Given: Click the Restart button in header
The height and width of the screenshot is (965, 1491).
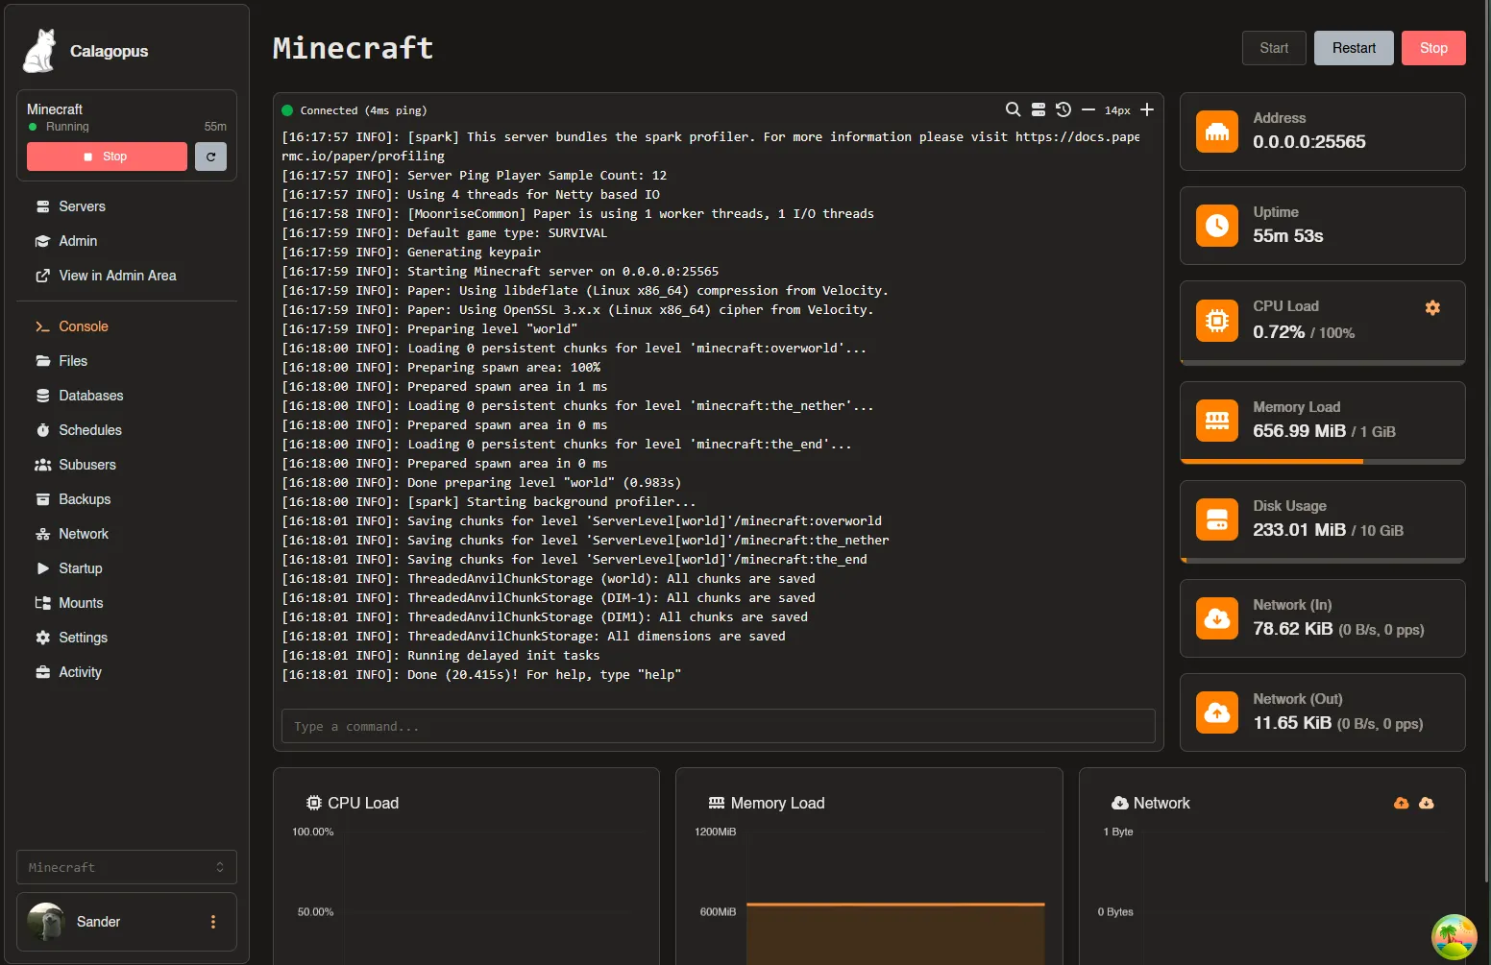Looking at the screenshot, I should (x=1354, y=48).
